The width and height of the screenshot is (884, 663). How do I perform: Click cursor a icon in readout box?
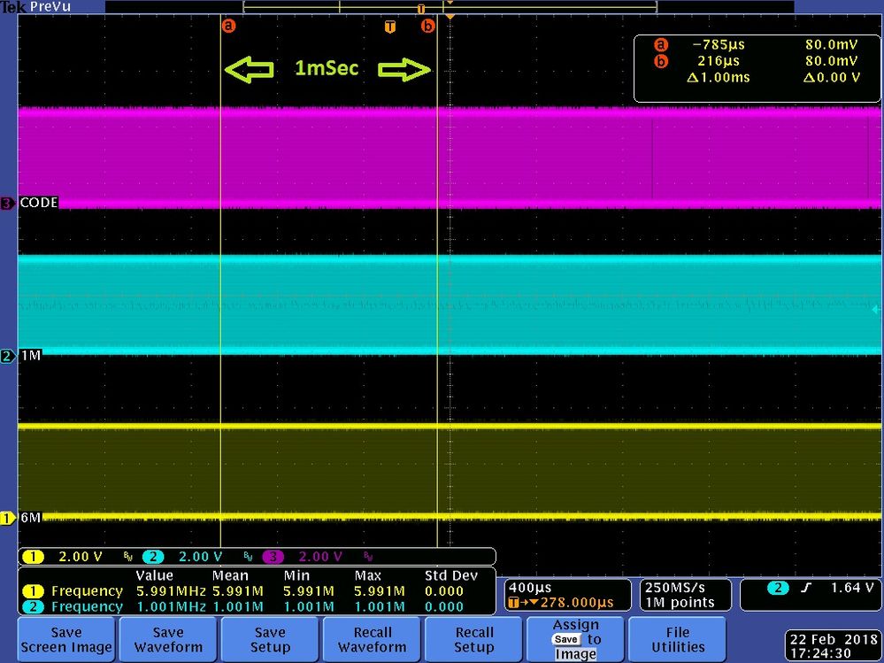pyautogui.click(x=661, y=45)
